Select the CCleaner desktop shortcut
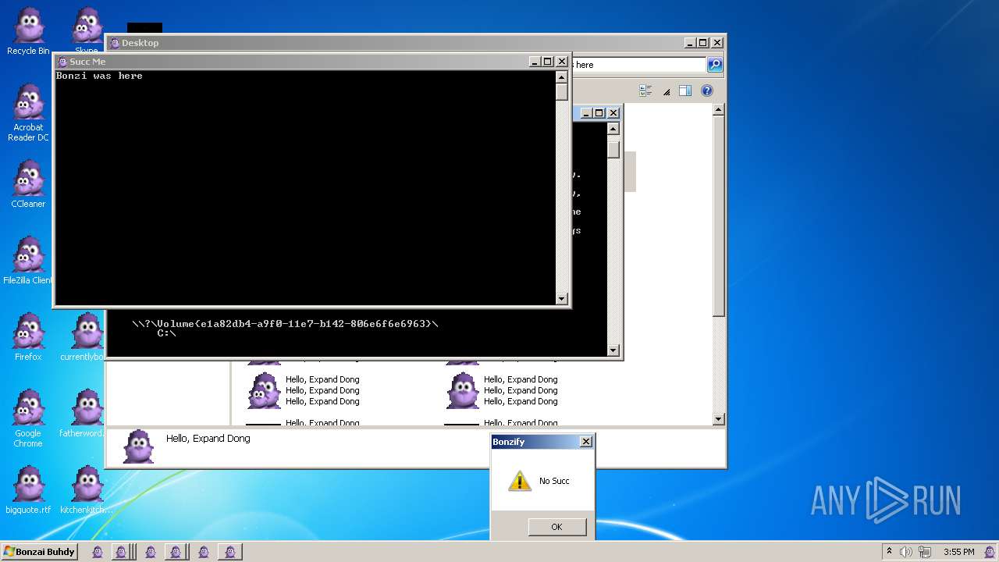This screenshot has height=562, width=999. pos(29,183)
